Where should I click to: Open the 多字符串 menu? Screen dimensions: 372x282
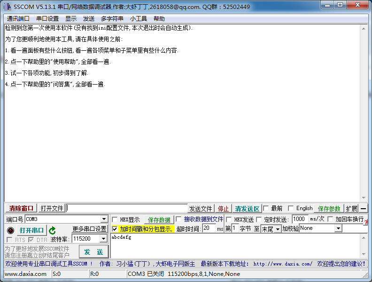click(x=112, y=19)
